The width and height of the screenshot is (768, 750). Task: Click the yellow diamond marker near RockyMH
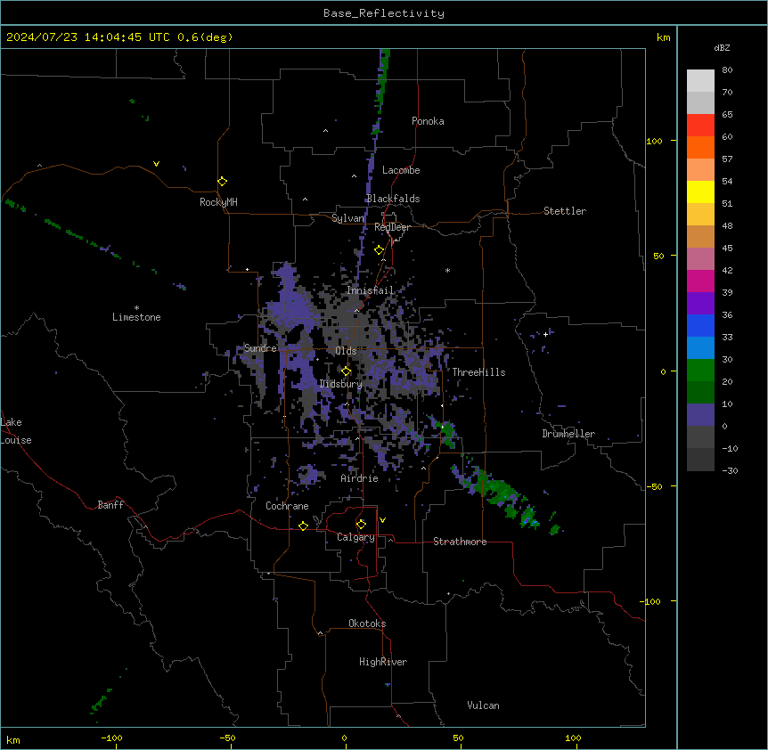[x=223, y=182]
